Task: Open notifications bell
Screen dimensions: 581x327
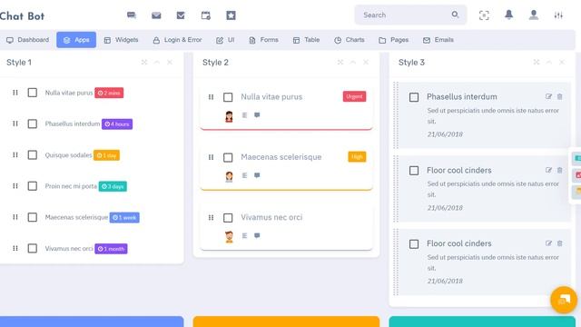Action: 508,15
